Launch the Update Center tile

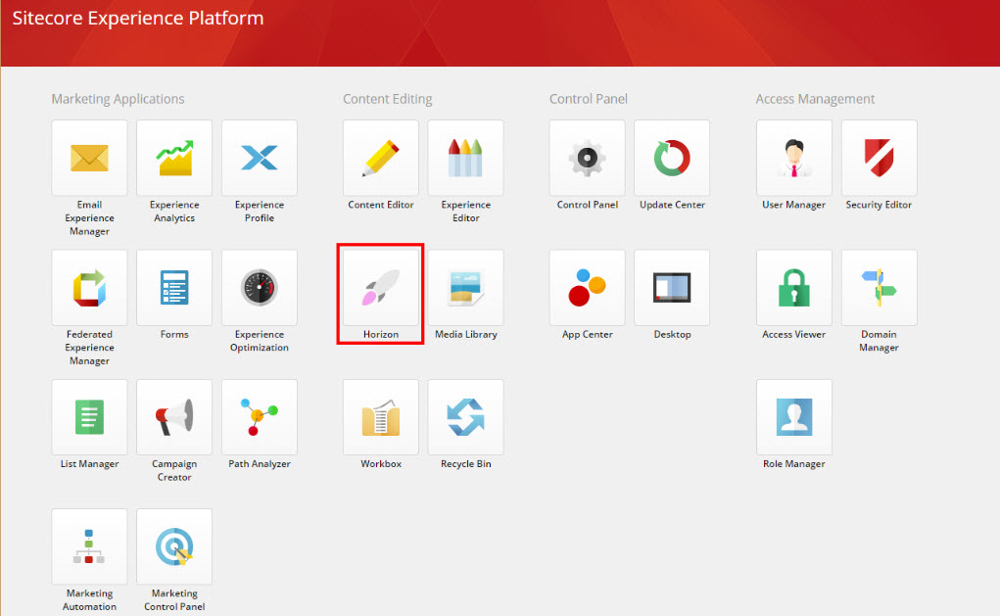(x=672, y=158)
